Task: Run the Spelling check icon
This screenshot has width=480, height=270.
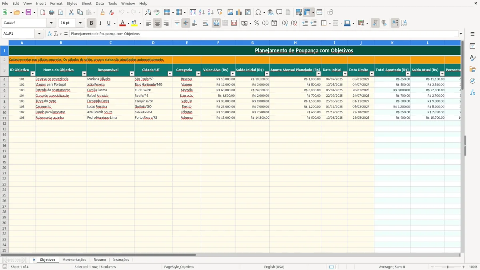Action: click(x=157, y=12)
